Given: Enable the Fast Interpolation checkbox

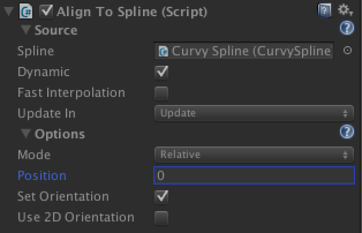Looking at the screenshot, I should coord(161,93).
